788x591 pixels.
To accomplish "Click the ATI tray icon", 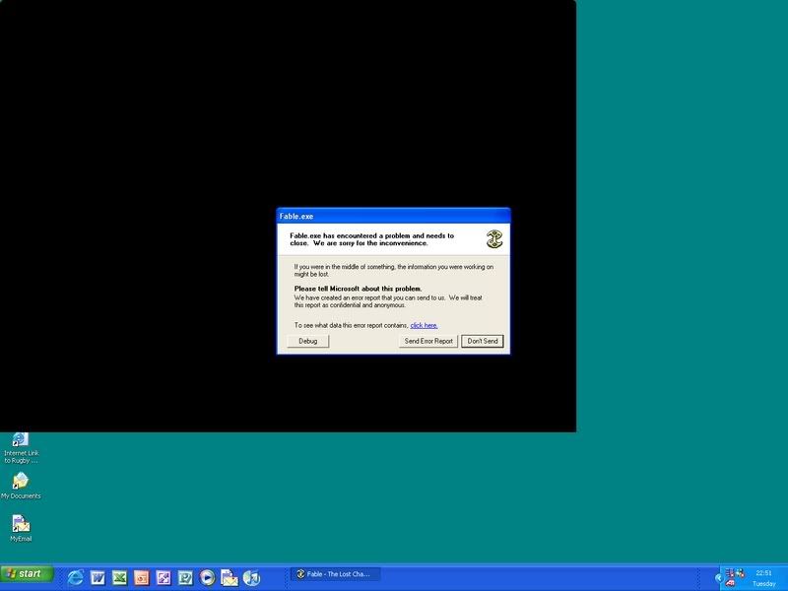I will point(730,583).
